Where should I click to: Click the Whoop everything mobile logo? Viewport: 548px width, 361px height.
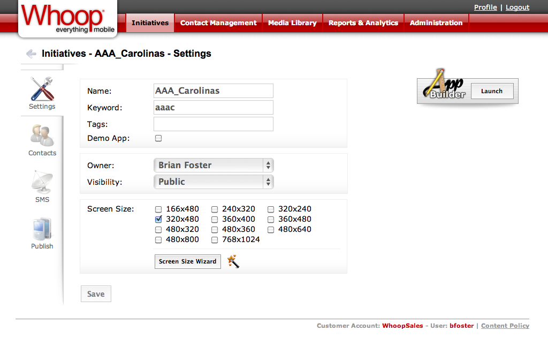(68, 19)
